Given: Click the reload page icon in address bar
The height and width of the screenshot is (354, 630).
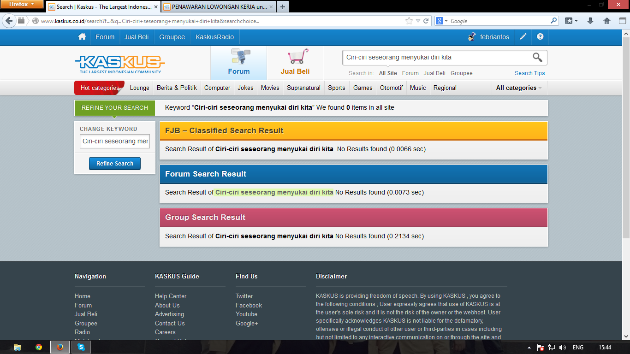Looking at the screenshot, I should tap(426, 21).
